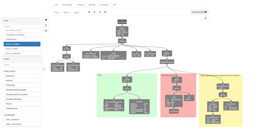
Task: Click the home view icon button
Action: click(46, 20)
